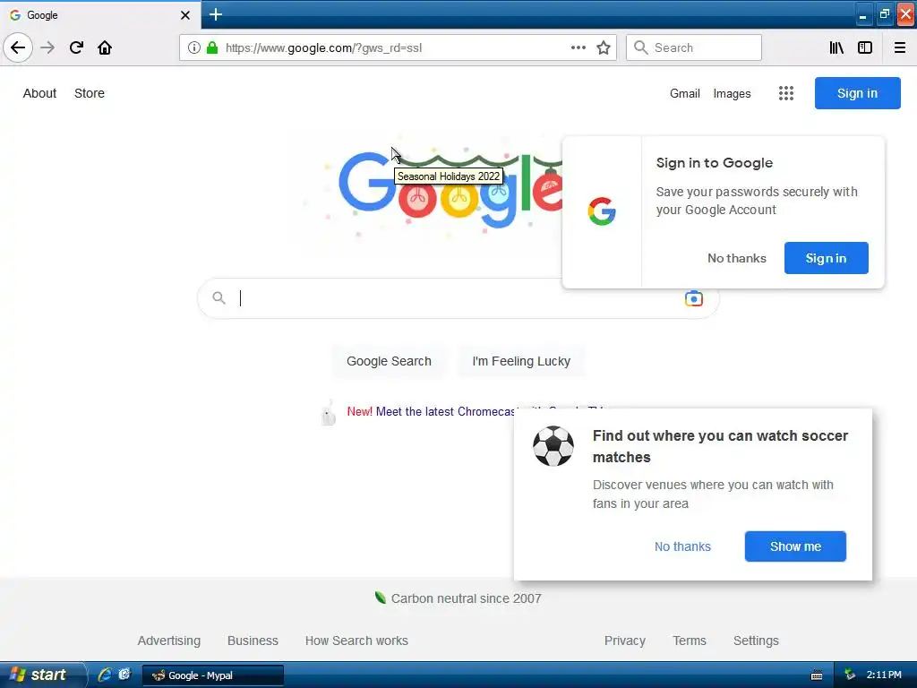The image size is (917, 688).
Task: Open a new tab with plus button
Action: coord(215,14)
